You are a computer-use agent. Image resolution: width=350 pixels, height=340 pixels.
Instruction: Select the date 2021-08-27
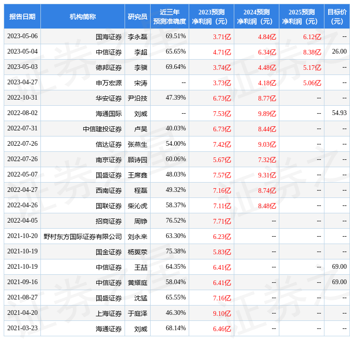tap(22, 298)
